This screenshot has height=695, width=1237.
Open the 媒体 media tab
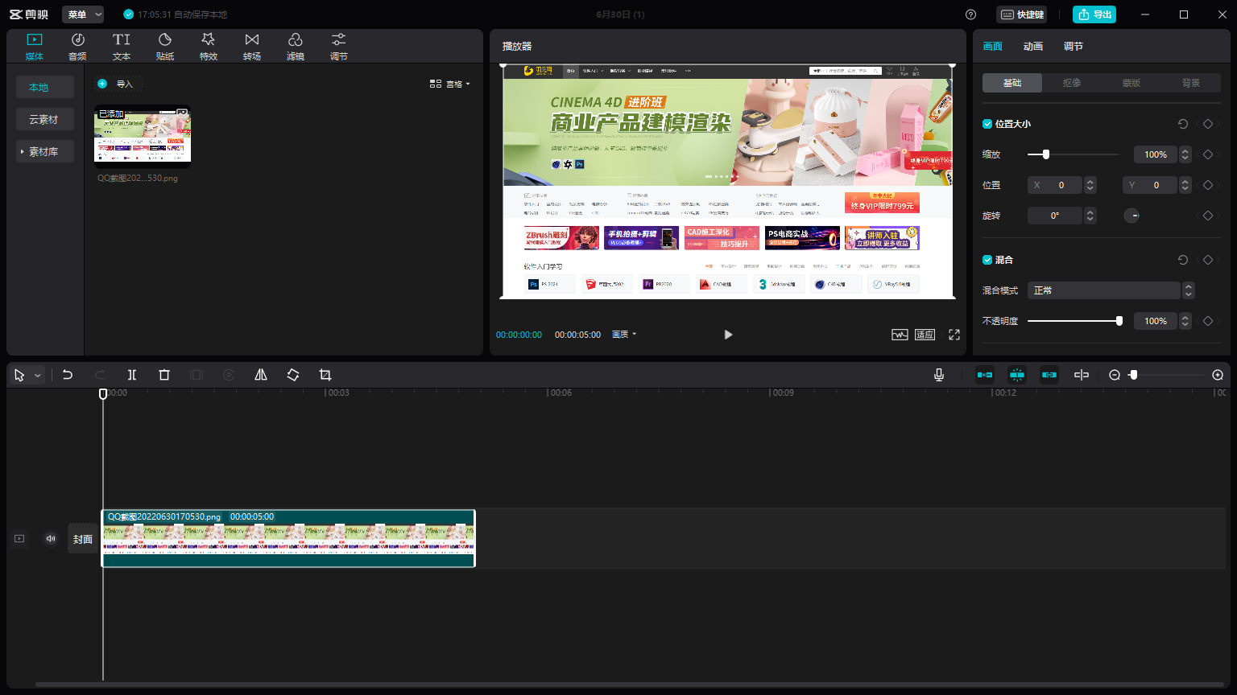click(34, 47)
